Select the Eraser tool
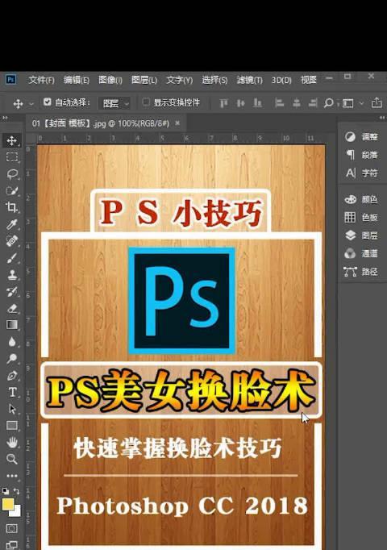387x550 pixels. (12, 308)
